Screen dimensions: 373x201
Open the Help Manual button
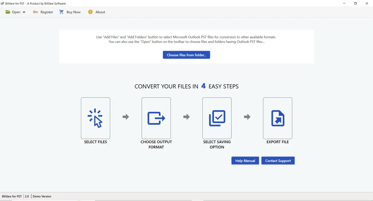click(245, 161)
